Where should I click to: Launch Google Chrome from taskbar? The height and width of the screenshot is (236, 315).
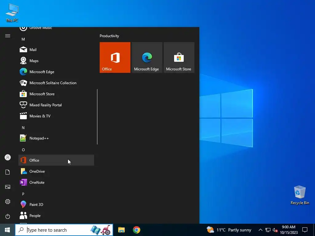(x=136, y=230)
